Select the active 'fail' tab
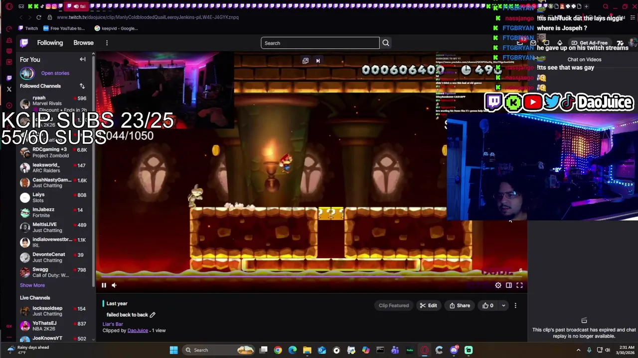Image resolution: width=638 pixels, height=358 pixels. 76,6
